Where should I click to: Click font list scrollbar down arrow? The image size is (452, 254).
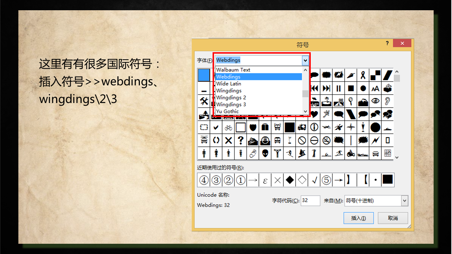pyautogui.click(x=305, y=111)
